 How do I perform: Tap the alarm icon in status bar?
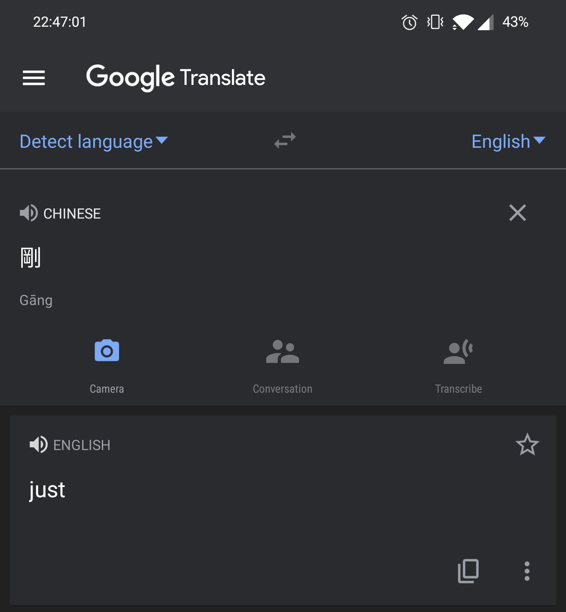tap(409, 22)
